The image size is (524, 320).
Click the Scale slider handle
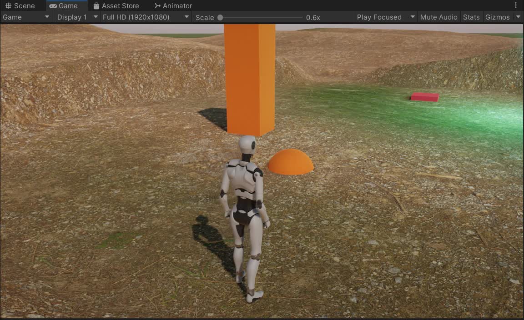click(x=220, y=18)
